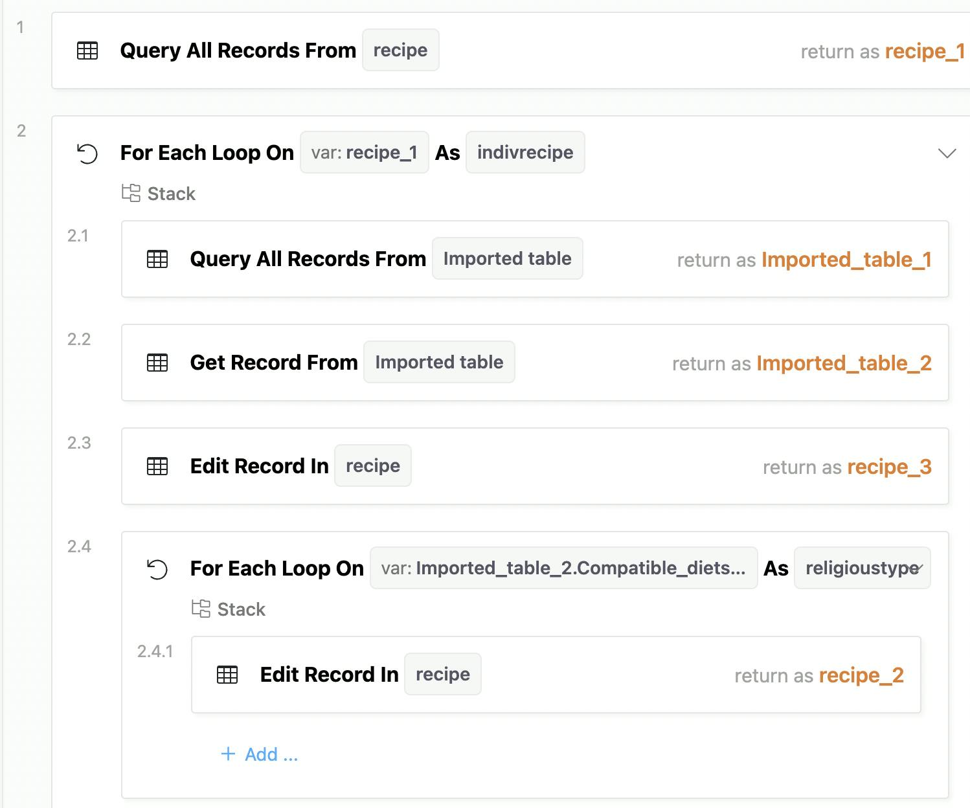Viewport: 970px width, 808px height.
Task: Open the 'var: recipe_1' loop source field
Action: click(x=364, y=153)
